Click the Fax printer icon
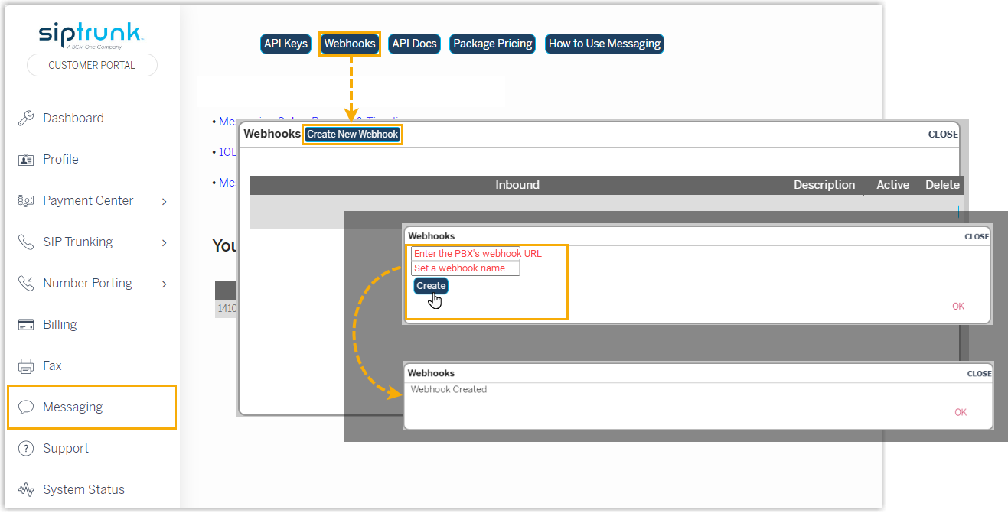Screen dimensions: 1008x513 26,365
